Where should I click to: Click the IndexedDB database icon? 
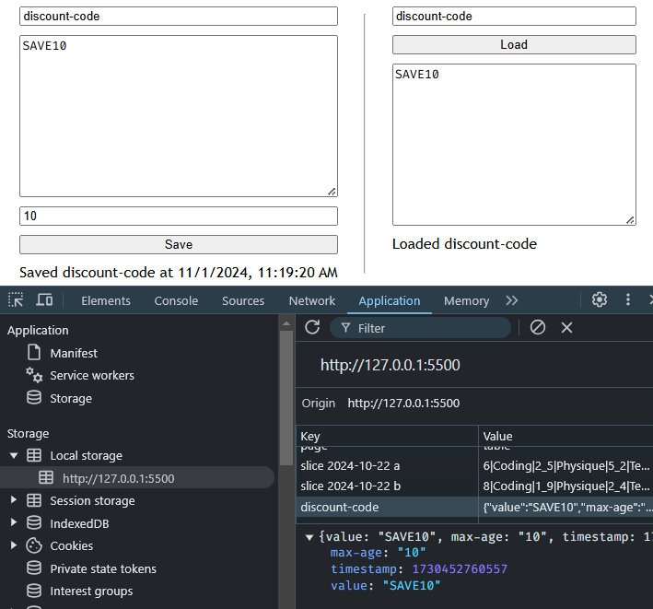34,522
